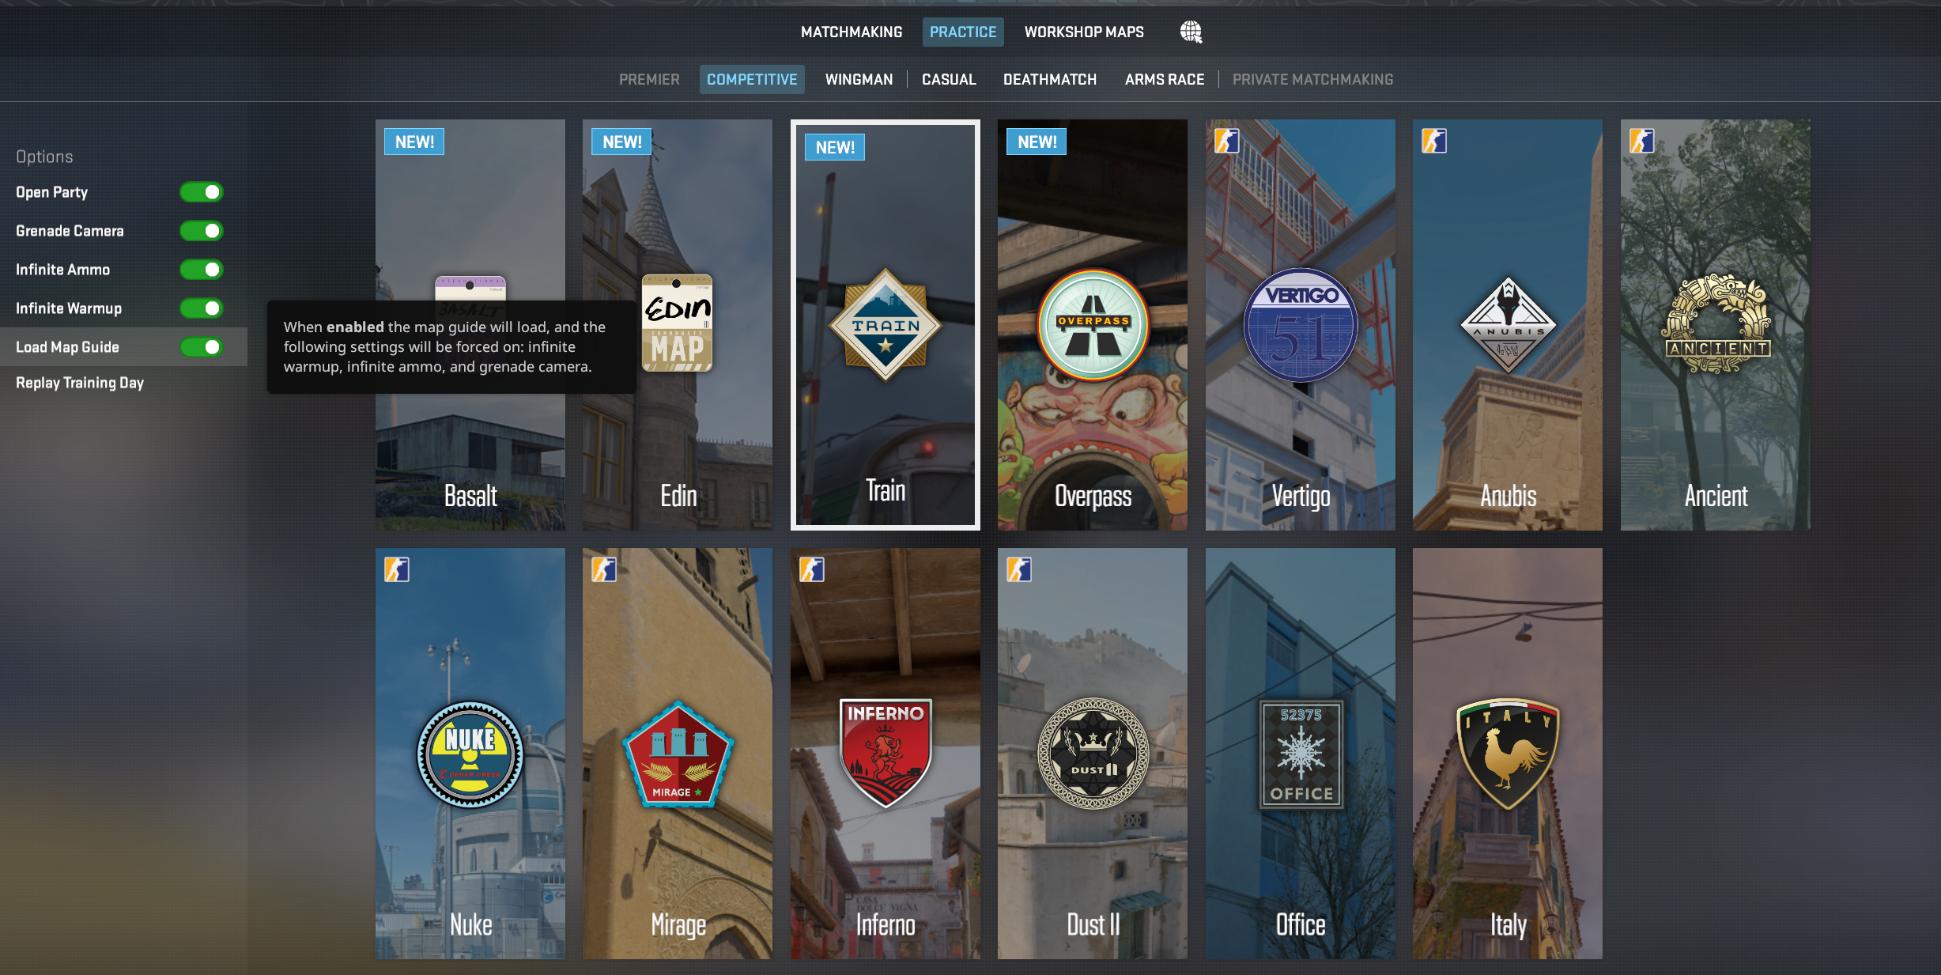
Task: Click the Italy rooster shield emblem
Action: pyautogui.click(x=1507, y=754)
